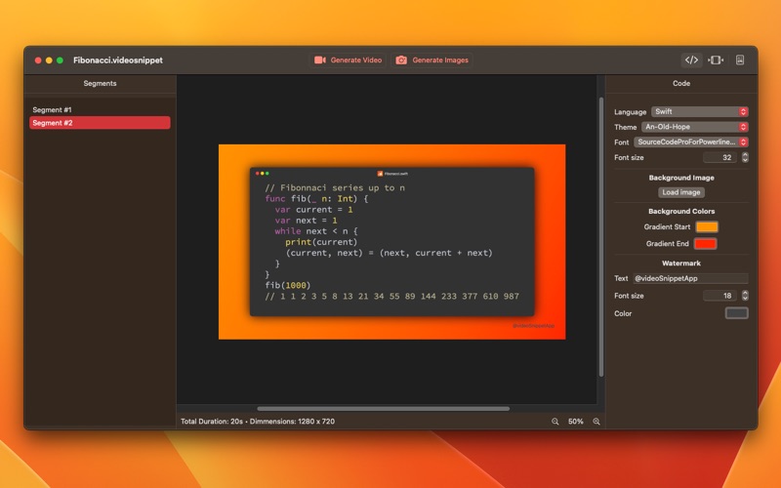Click the stepper beside font size 18
This screenshot has height=488, width=781.
click(745, 296)
